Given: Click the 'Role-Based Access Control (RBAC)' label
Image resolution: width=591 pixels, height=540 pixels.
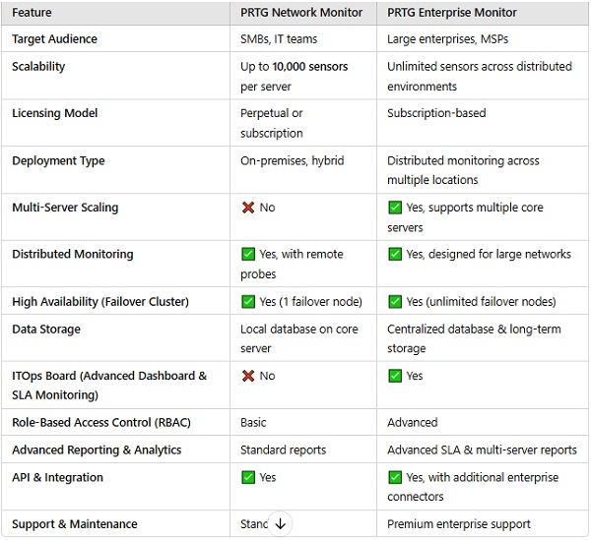Looking at the screenshot, I should pos(101,422).
